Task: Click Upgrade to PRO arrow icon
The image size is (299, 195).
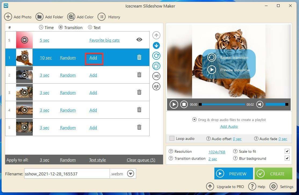Action: click(x=210, y=186)
